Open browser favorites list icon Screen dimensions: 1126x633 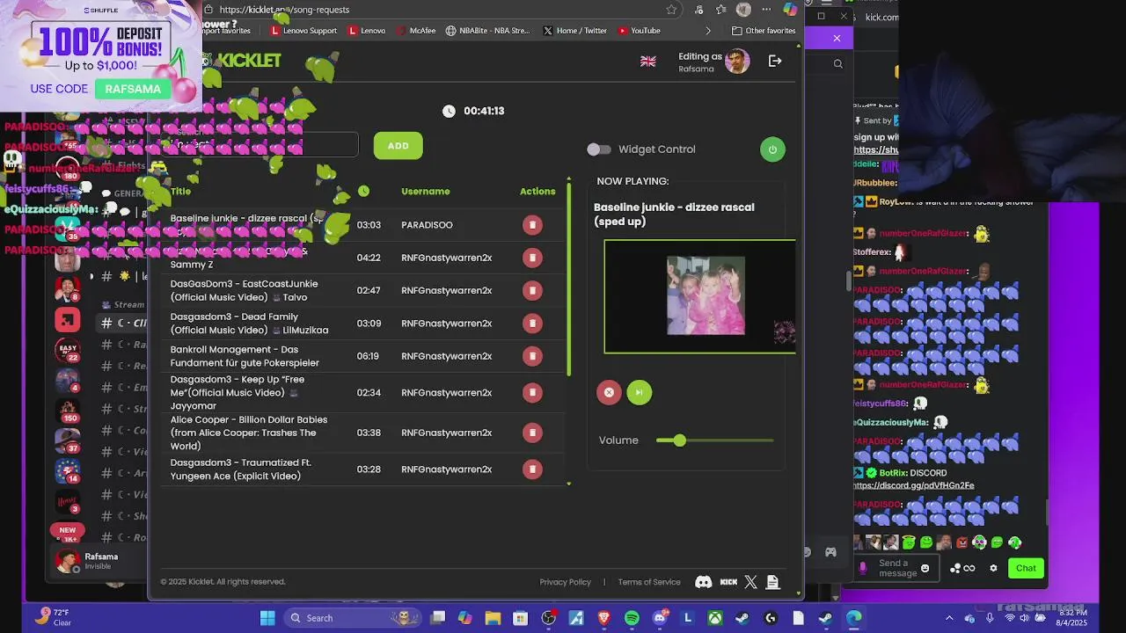(x=721, y=10)
